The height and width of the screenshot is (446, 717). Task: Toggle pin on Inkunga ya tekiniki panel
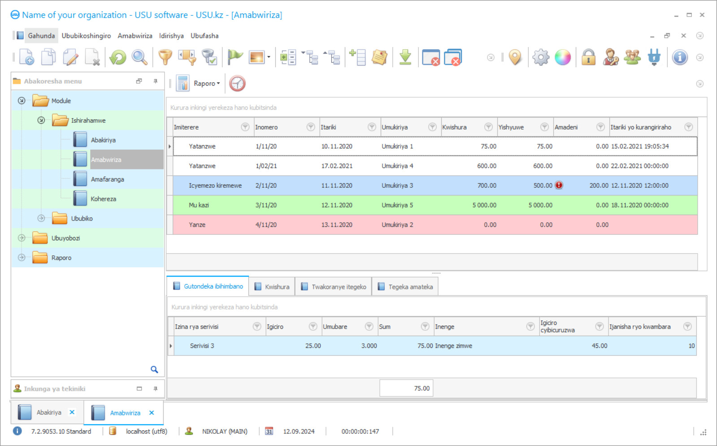click(x=156, y=389)
